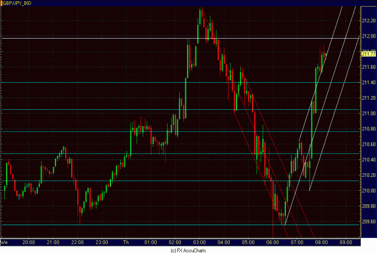
Task: Click the 07:00 time axis label
Action: pos(297,242)
